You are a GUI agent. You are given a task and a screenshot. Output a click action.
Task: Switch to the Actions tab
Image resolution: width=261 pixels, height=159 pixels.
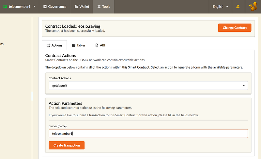click(54, 45)
